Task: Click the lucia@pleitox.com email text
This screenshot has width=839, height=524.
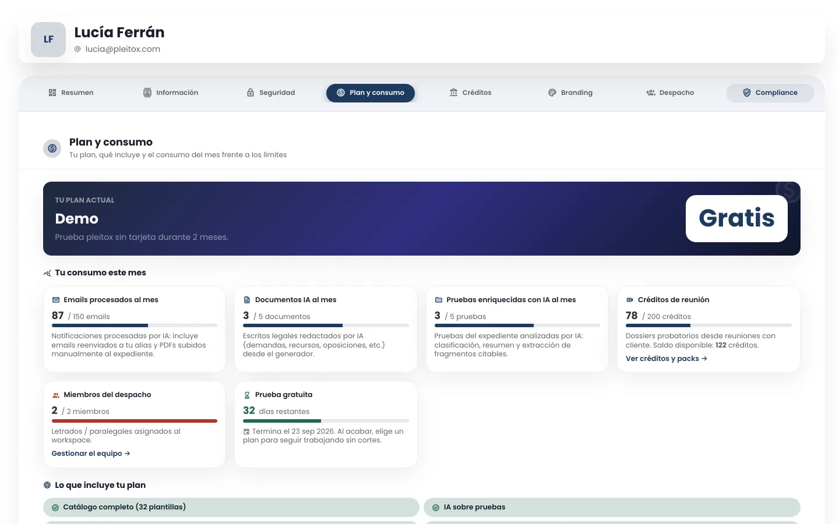Action: (123, 49)
